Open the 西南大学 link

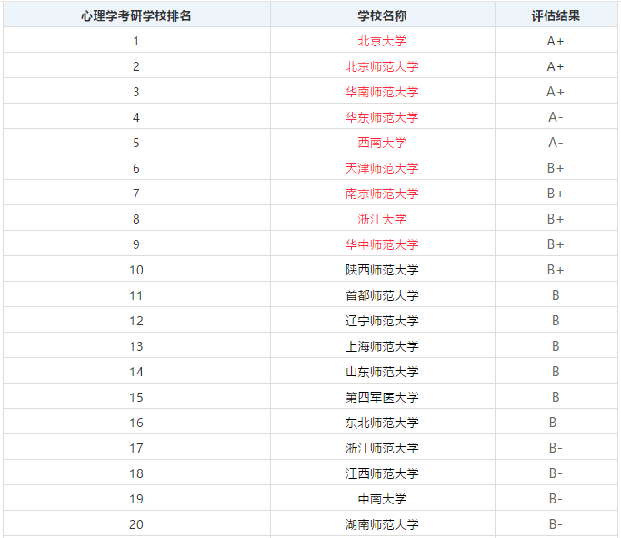382,143
